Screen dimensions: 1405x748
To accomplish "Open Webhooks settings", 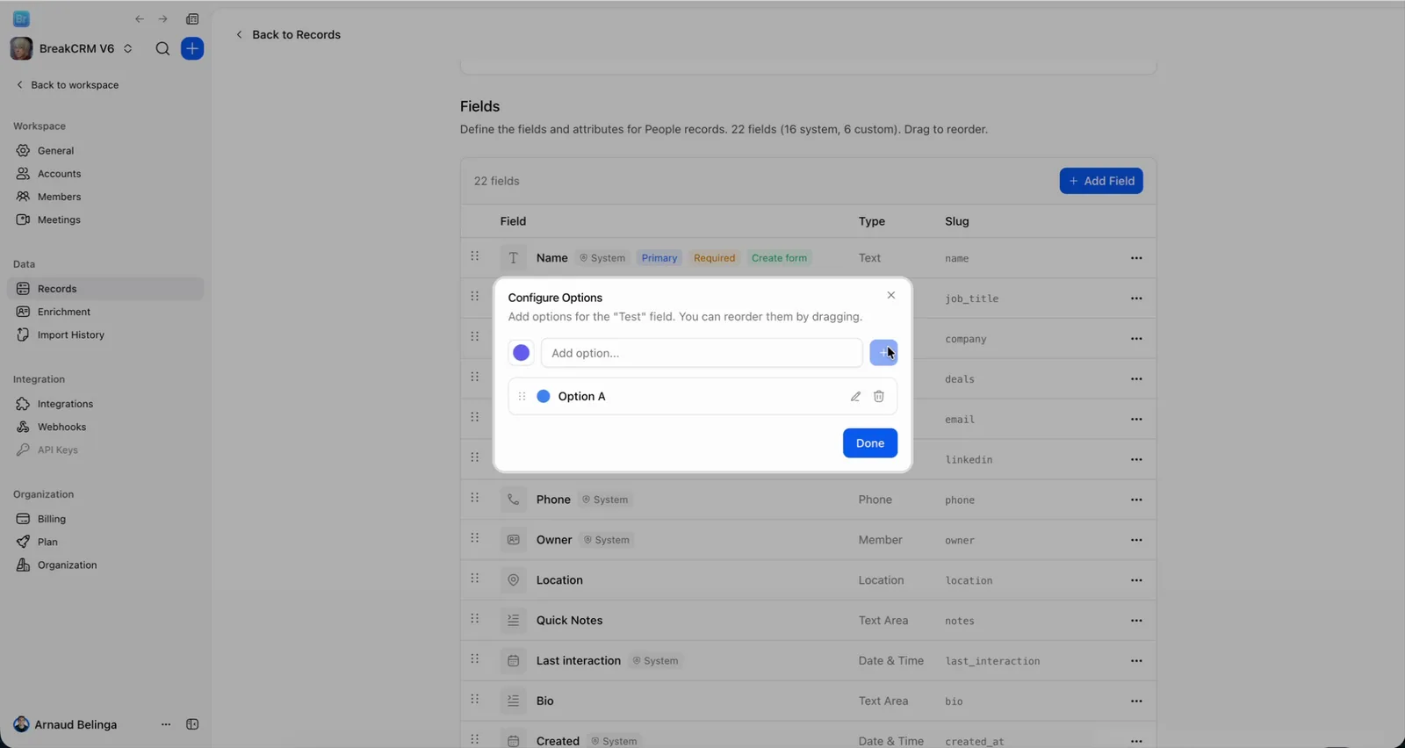I will tap(105, 427).
